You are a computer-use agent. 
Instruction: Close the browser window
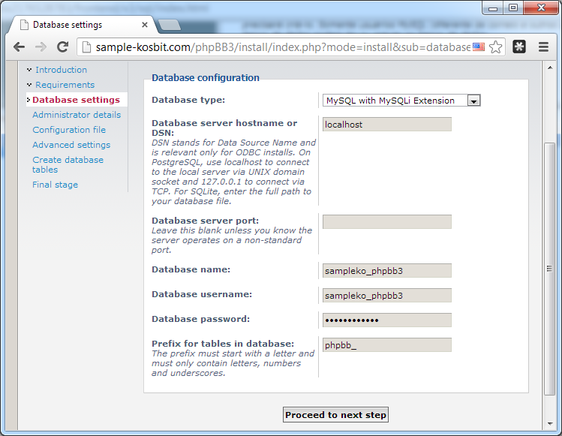[541, 8]
